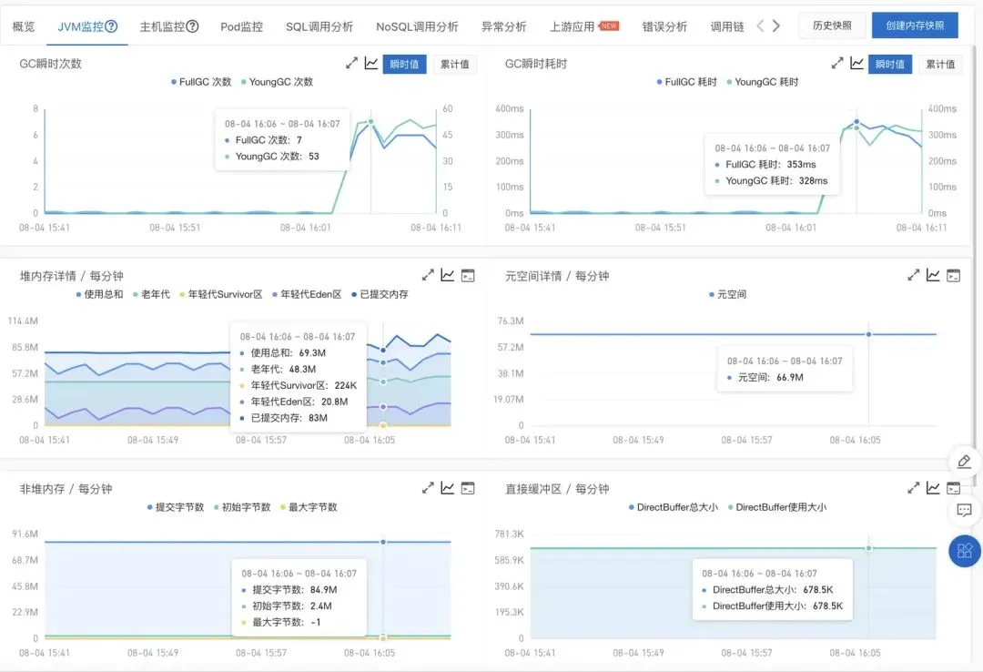Viewport: 983px width, 672px height.
Task: Toggle FullGC 耗时 legend series
Action: (x=686, y=82)
